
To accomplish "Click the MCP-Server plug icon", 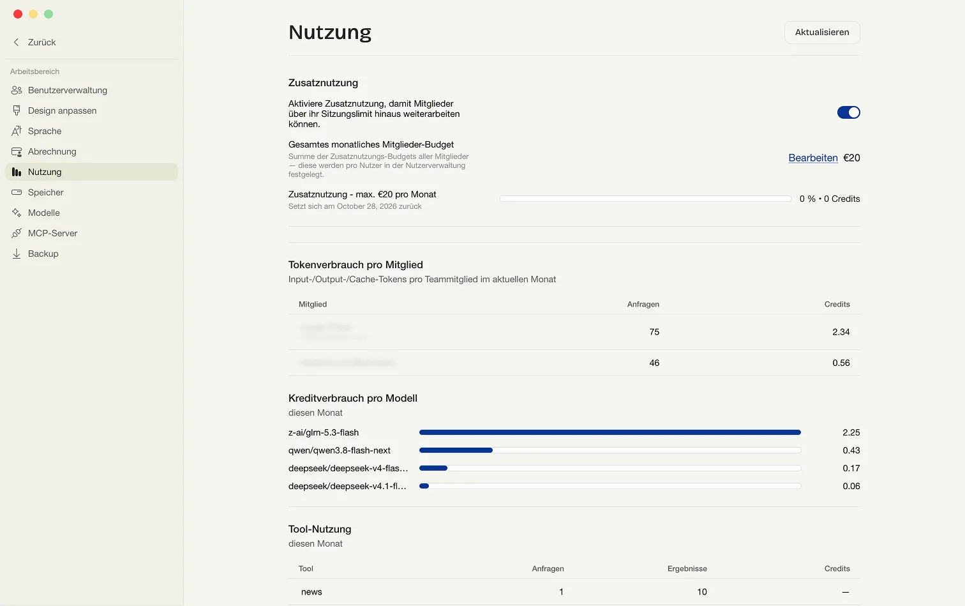I will click(x=17, y=233).
